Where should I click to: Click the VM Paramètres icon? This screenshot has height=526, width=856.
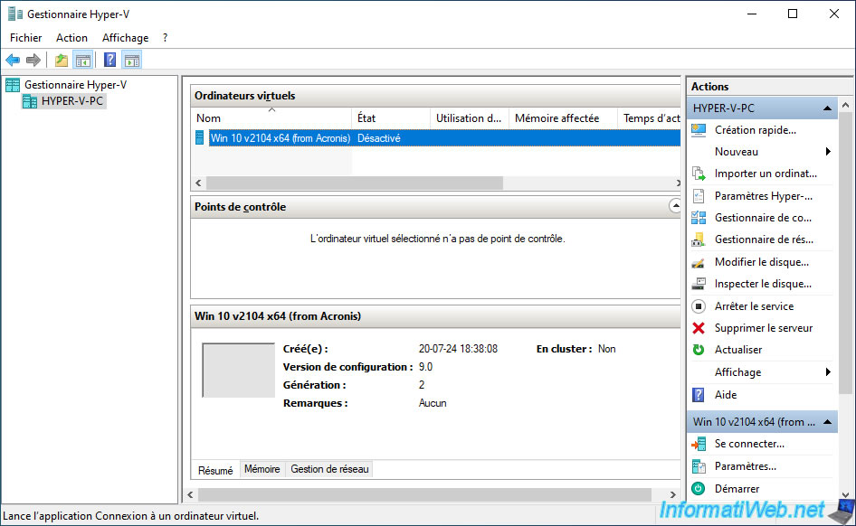pyautogui.click(x=699, y=466)
